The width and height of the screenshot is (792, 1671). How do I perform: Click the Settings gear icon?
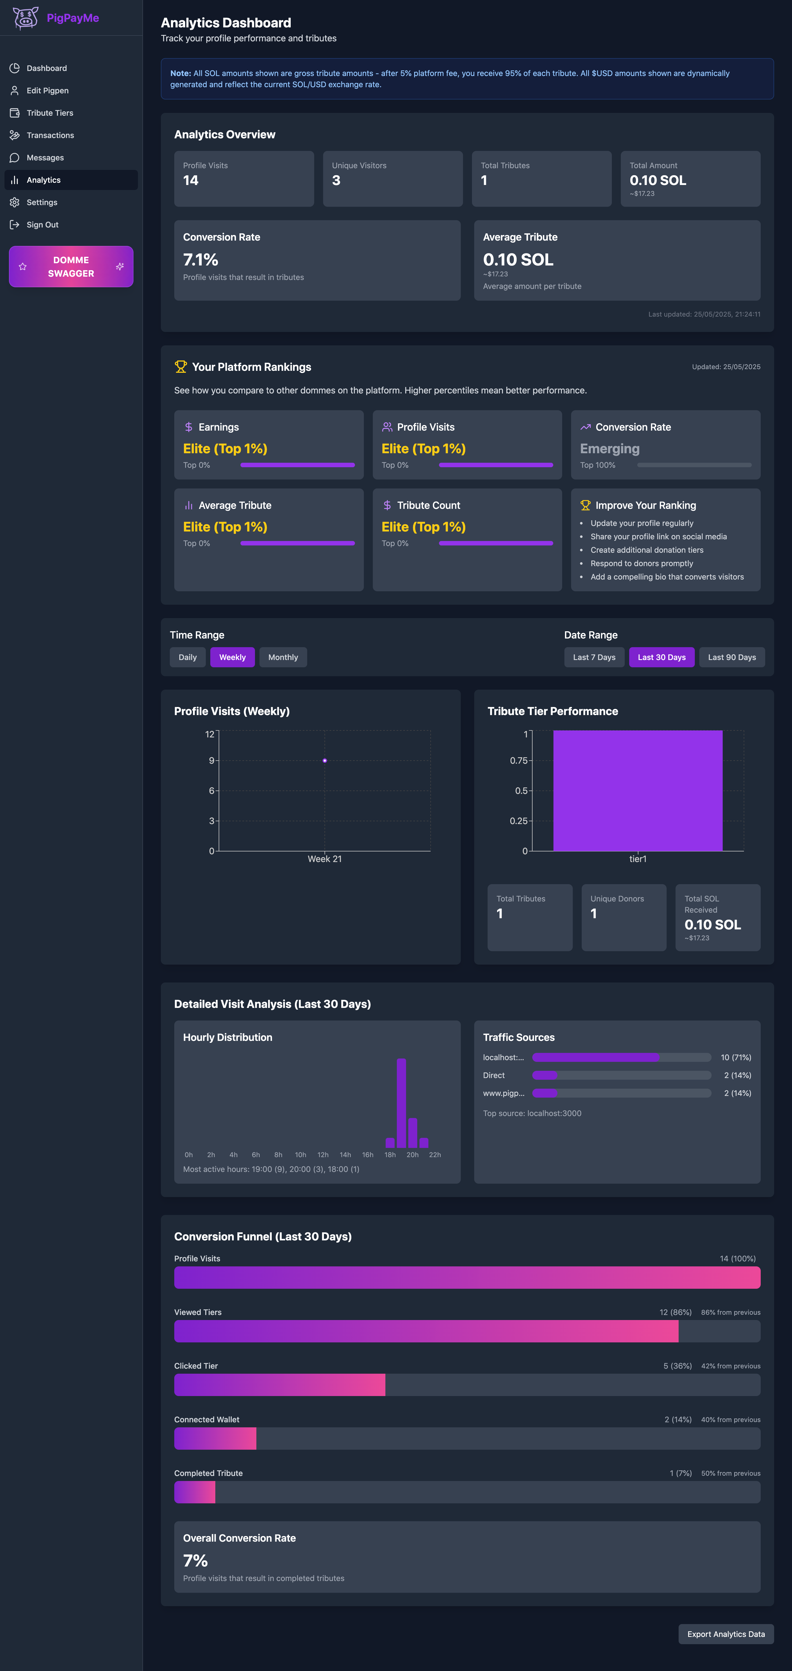click(x=14, y=202)
